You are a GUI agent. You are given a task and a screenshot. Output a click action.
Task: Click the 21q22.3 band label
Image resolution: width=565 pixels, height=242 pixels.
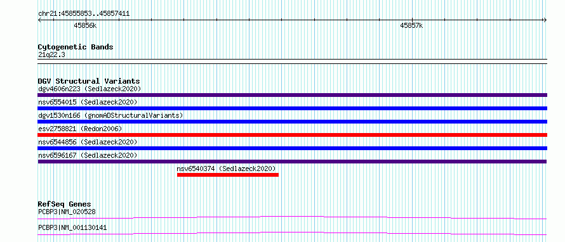point(51,55)
